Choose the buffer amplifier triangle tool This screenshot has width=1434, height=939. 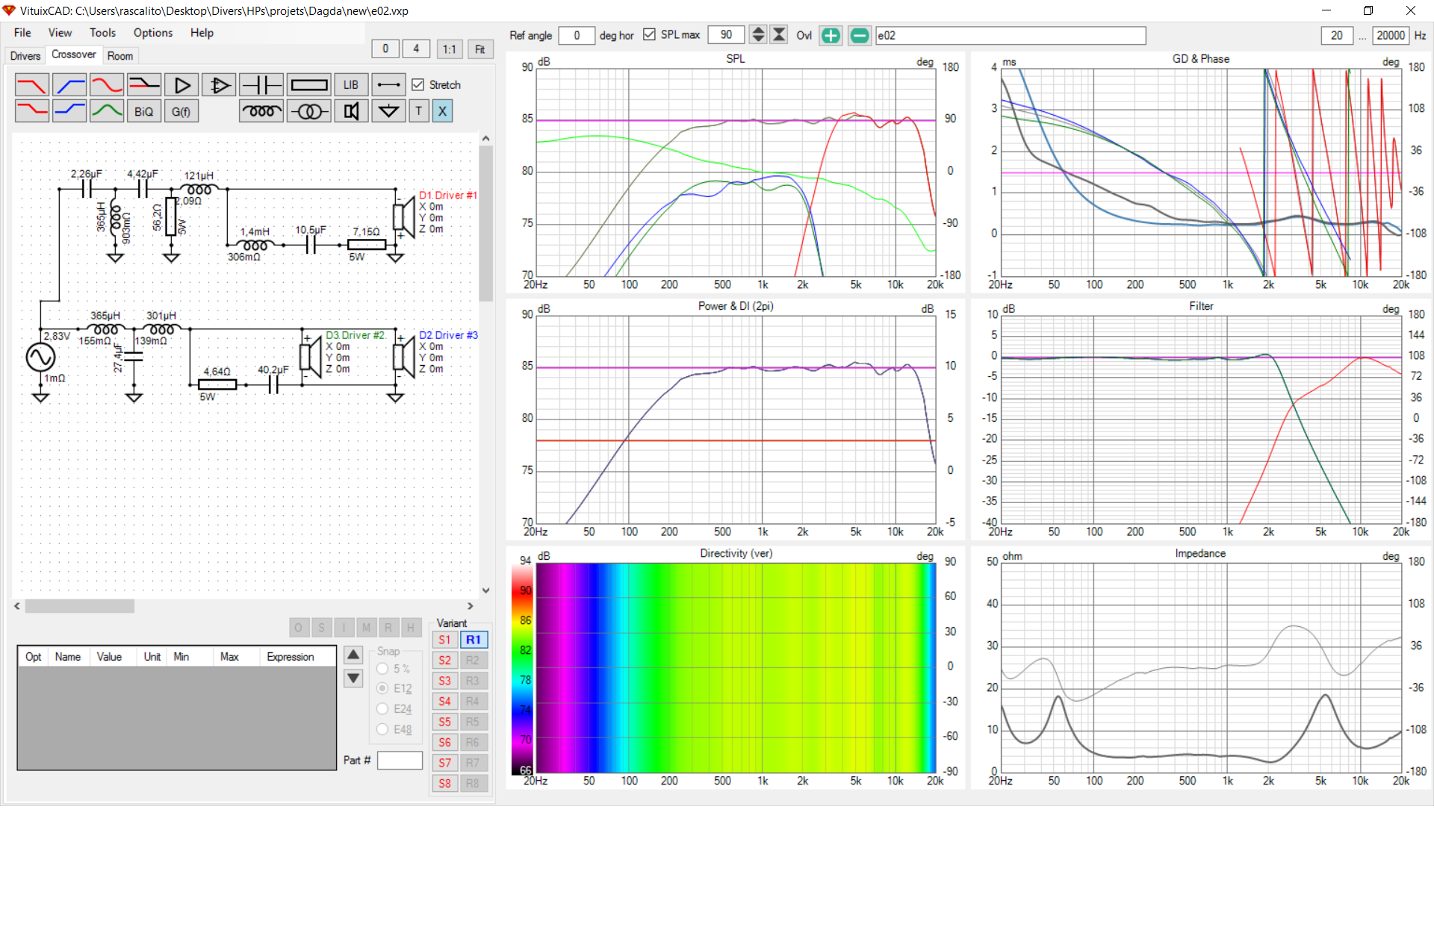pos(181,85)
